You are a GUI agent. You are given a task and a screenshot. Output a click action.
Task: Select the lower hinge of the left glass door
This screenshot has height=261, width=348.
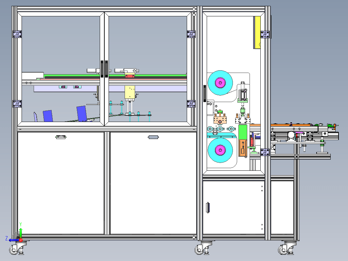[x=17, y=104]
